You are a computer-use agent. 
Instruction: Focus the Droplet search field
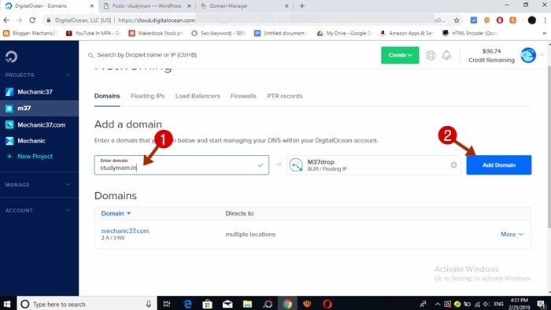pos(146,55)
